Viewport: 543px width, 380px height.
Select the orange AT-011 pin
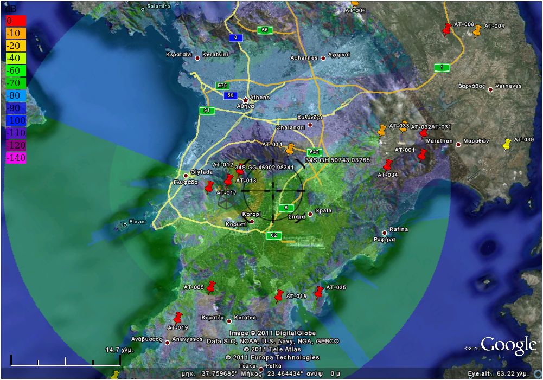pyautogui.click(x=290, y=148)
